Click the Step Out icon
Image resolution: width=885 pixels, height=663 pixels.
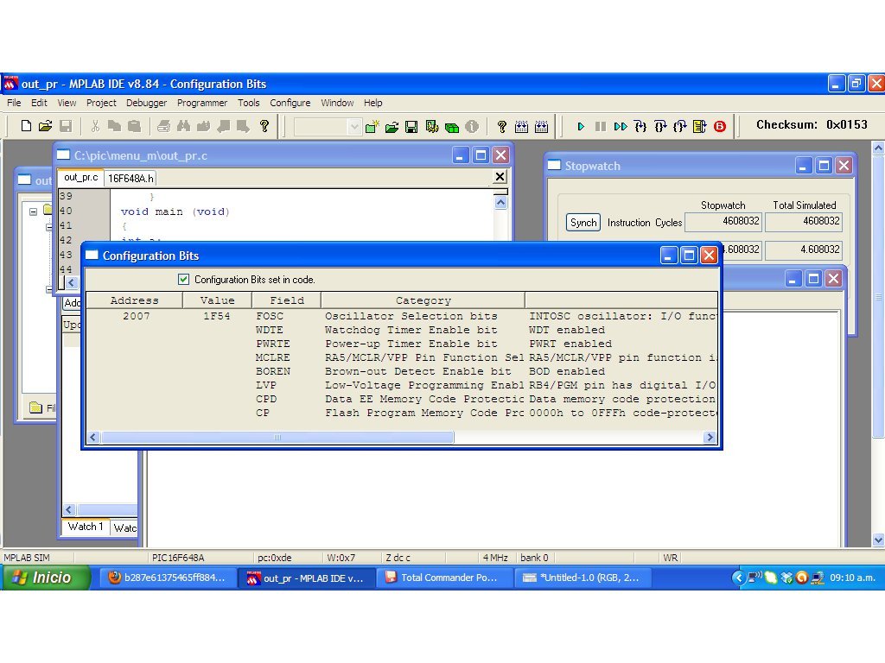point(680,126)
